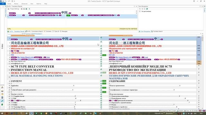The image size is (206, 115).
Task: Click the Reports view icon in left sidebar
Action: click(2, 97)
